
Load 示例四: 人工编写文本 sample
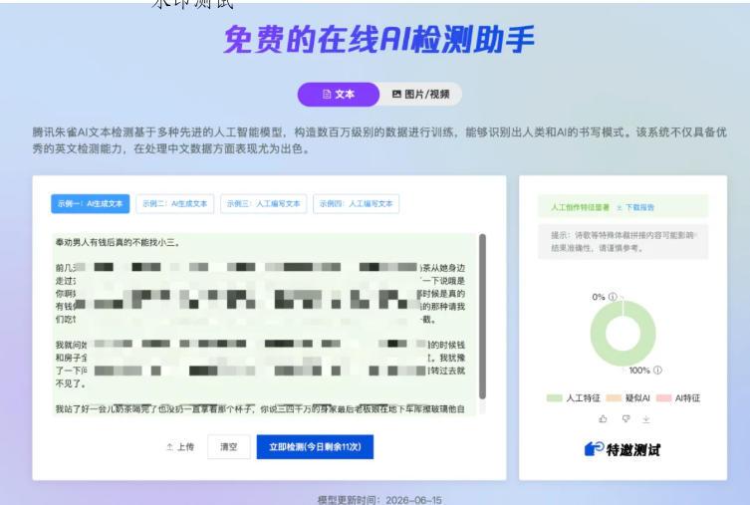click(356, 204)
